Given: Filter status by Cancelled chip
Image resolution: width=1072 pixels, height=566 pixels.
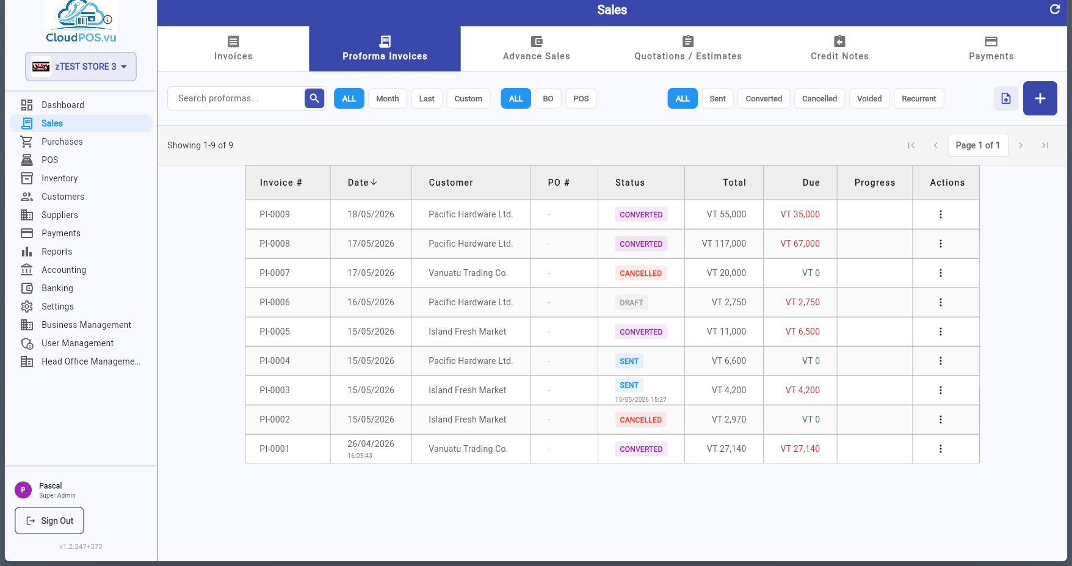Looking at the screenshot, I should (819, 98).
